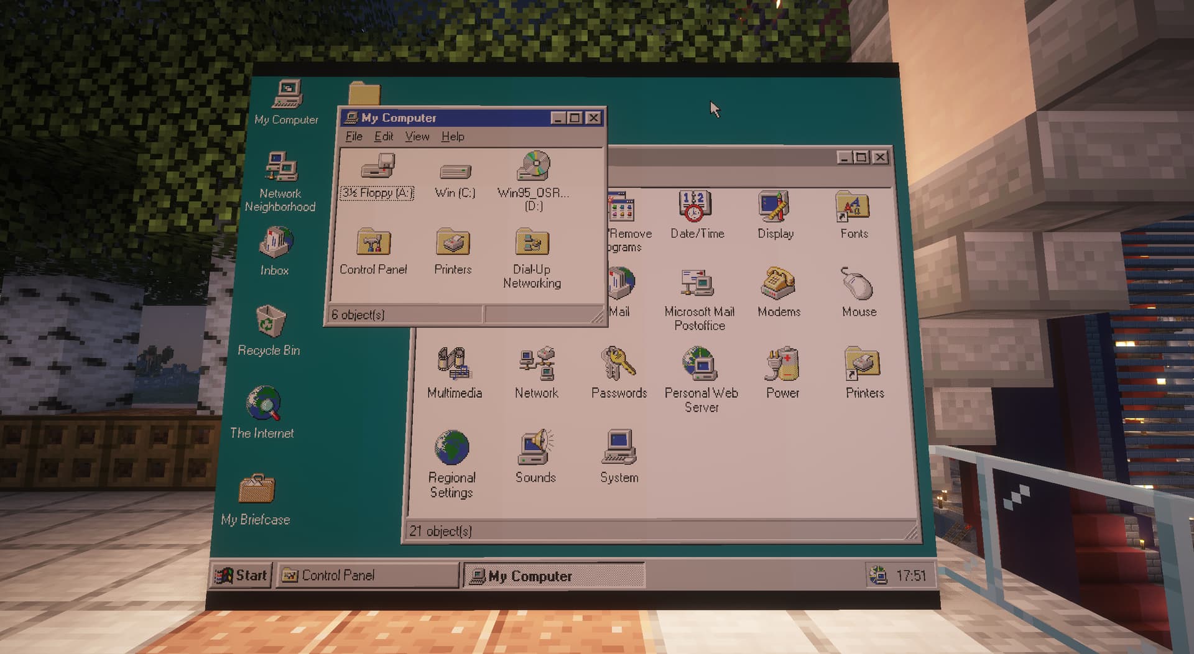This screenshot has width=1194, height=654.
Task: Select the Mouse settings icon
Action: [858, 285]
